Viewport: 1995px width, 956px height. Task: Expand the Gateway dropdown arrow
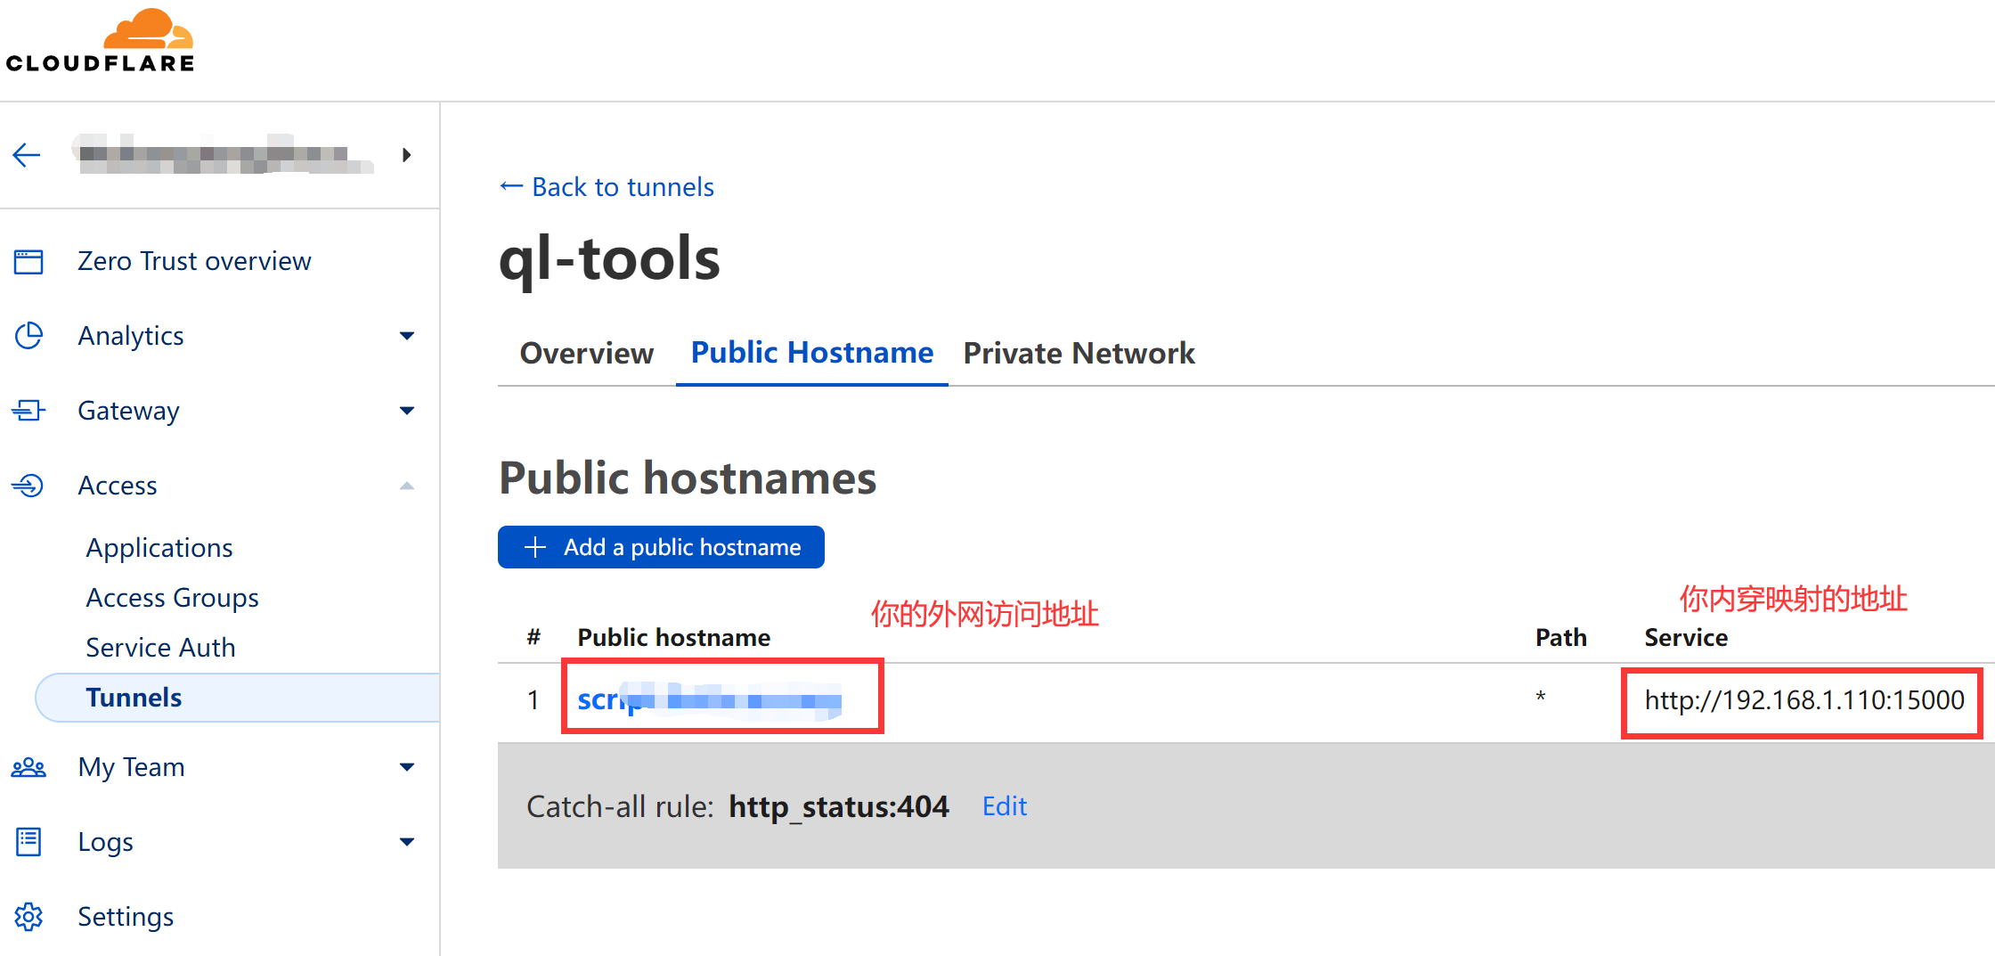pyautogui.click(x=407, y=411)
